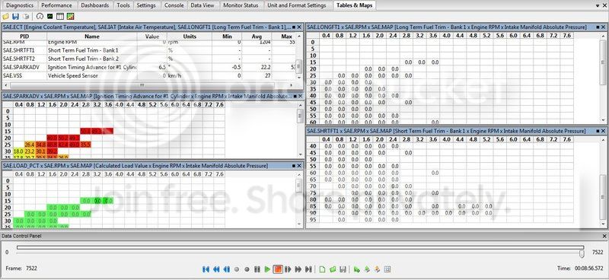
Task: Click the yellow 18.0 cell in spark map
Action: (18, 151)
